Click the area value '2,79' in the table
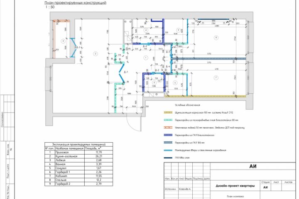 (99, 184)
